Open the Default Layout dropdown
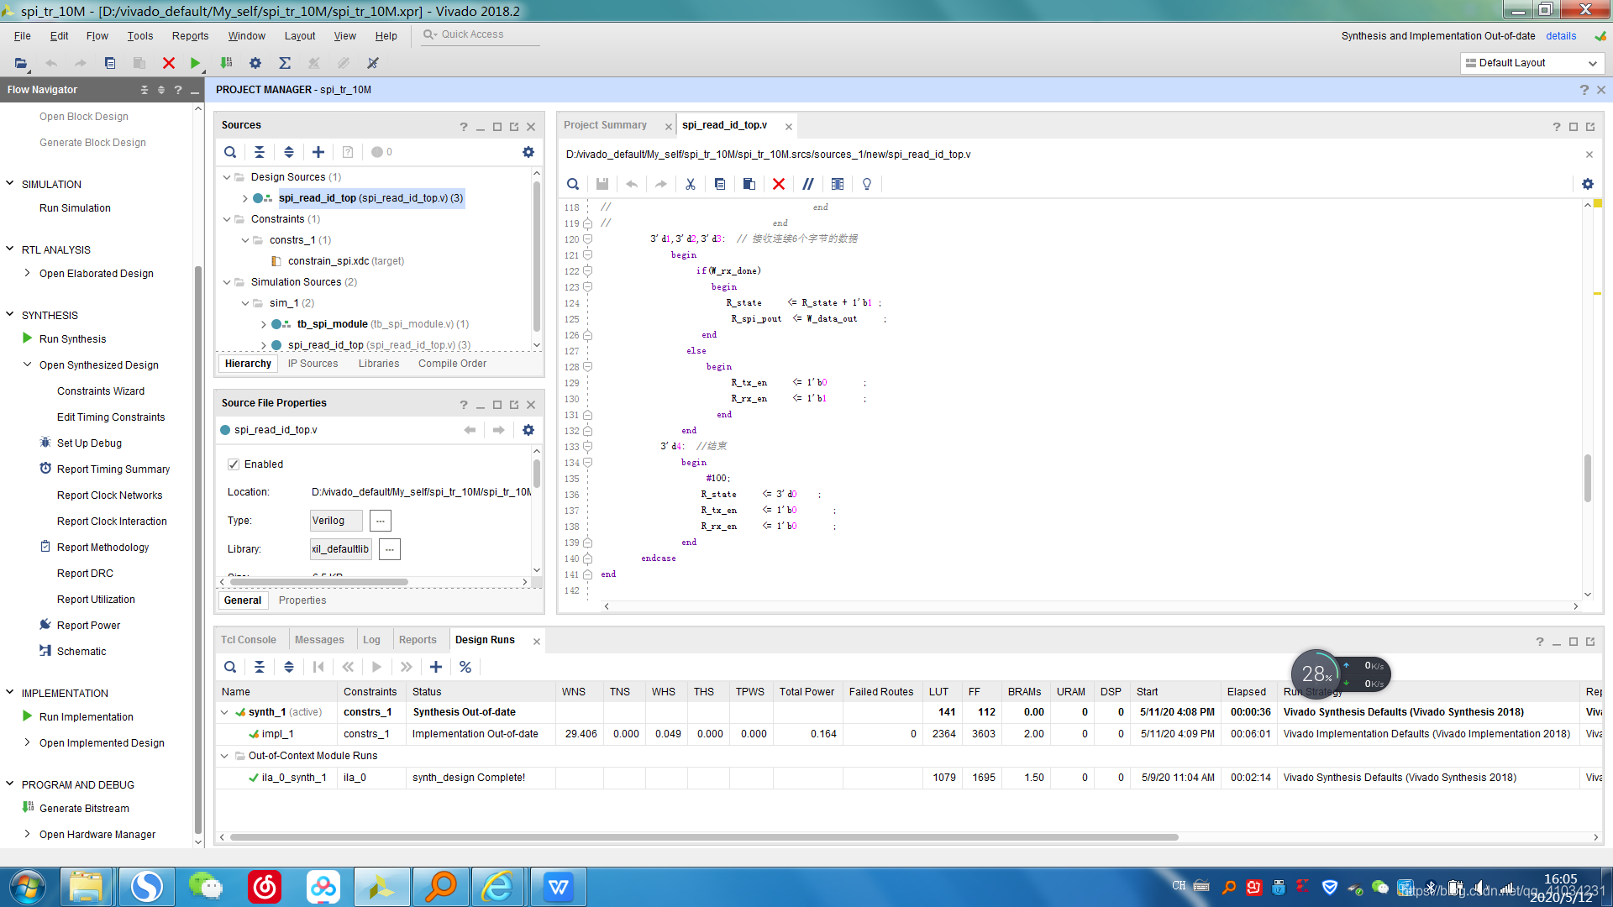Image resolution: width=1613 pixels, height=907 pixels. click(1532, 63)
